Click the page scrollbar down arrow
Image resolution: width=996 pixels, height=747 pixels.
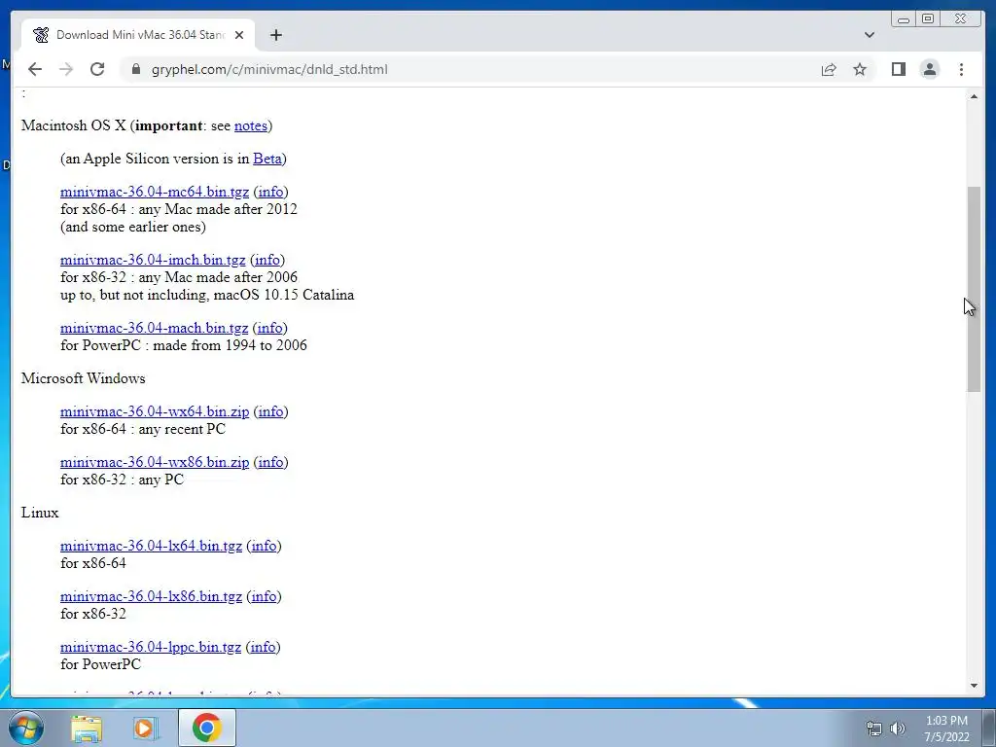[974, 686]
